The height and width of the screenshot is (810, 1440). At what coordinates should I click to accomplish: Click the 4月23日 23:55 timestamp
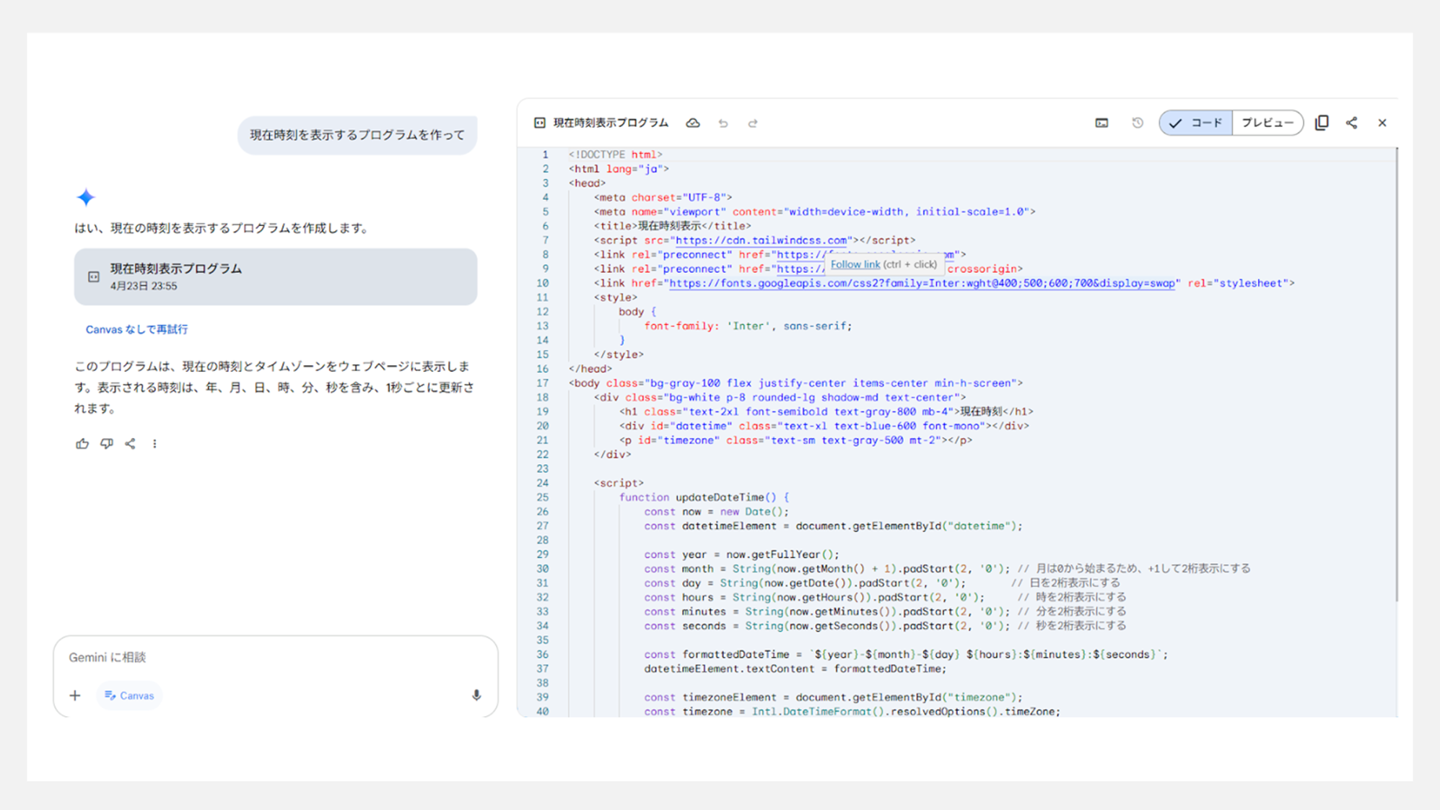pos(144,287)
